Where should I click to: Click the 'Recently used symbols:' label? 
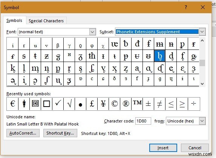(29, 94)
